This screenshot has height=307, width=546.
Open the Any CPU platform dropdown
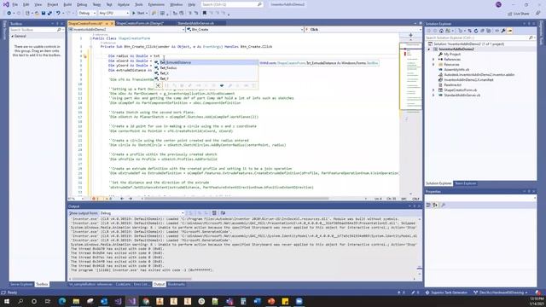click(x=113, y=14)
